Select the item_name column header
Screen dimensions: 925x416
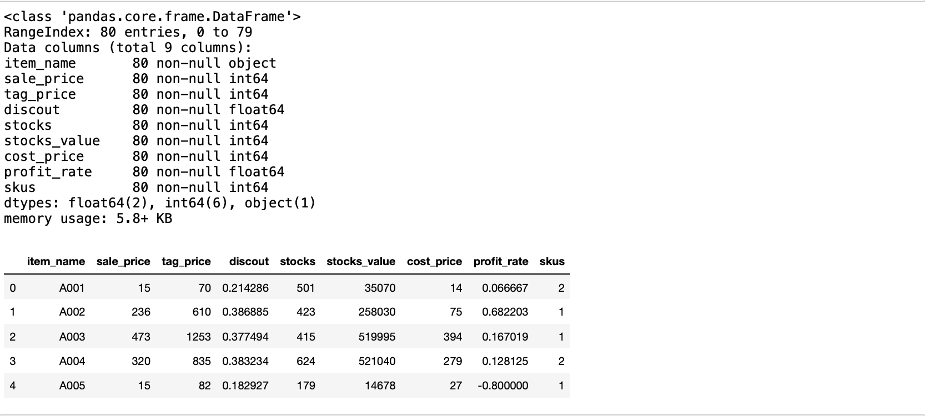coord(56,261)
